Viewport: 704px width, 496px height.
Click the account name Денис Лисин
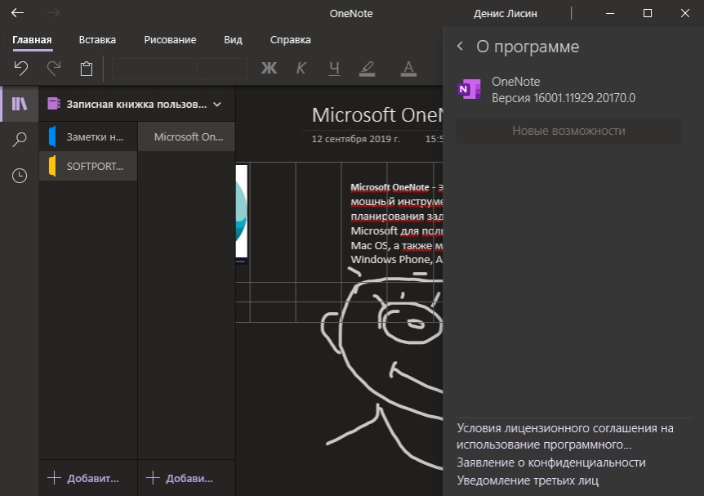pyautogui.click(x=505, y=13)
